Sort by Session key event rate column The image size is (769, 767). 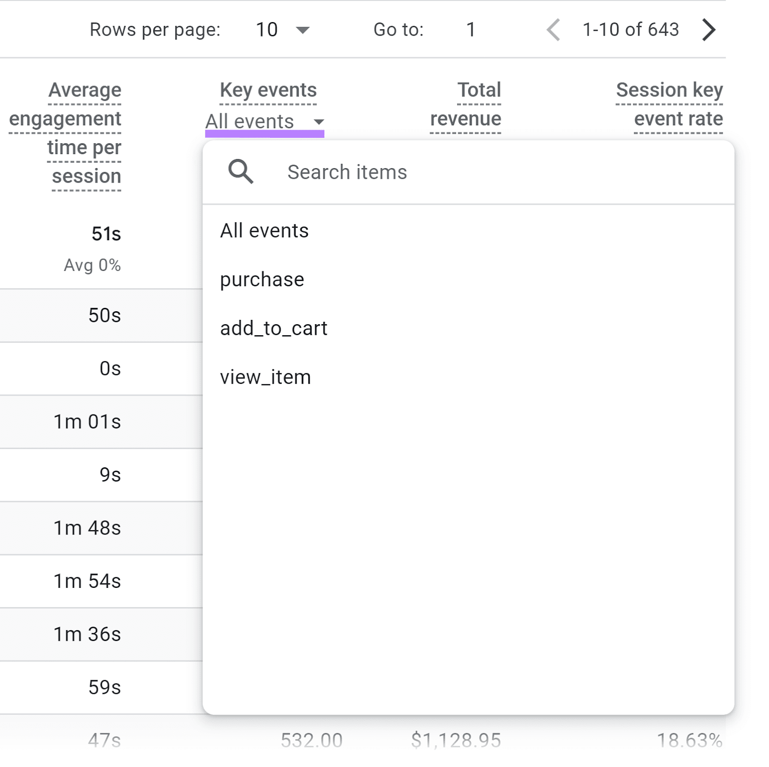coord(670,104)
